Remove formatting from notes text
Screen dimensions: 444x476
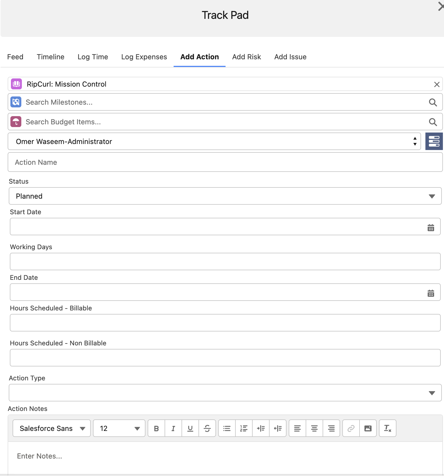[x=388, y=428]
